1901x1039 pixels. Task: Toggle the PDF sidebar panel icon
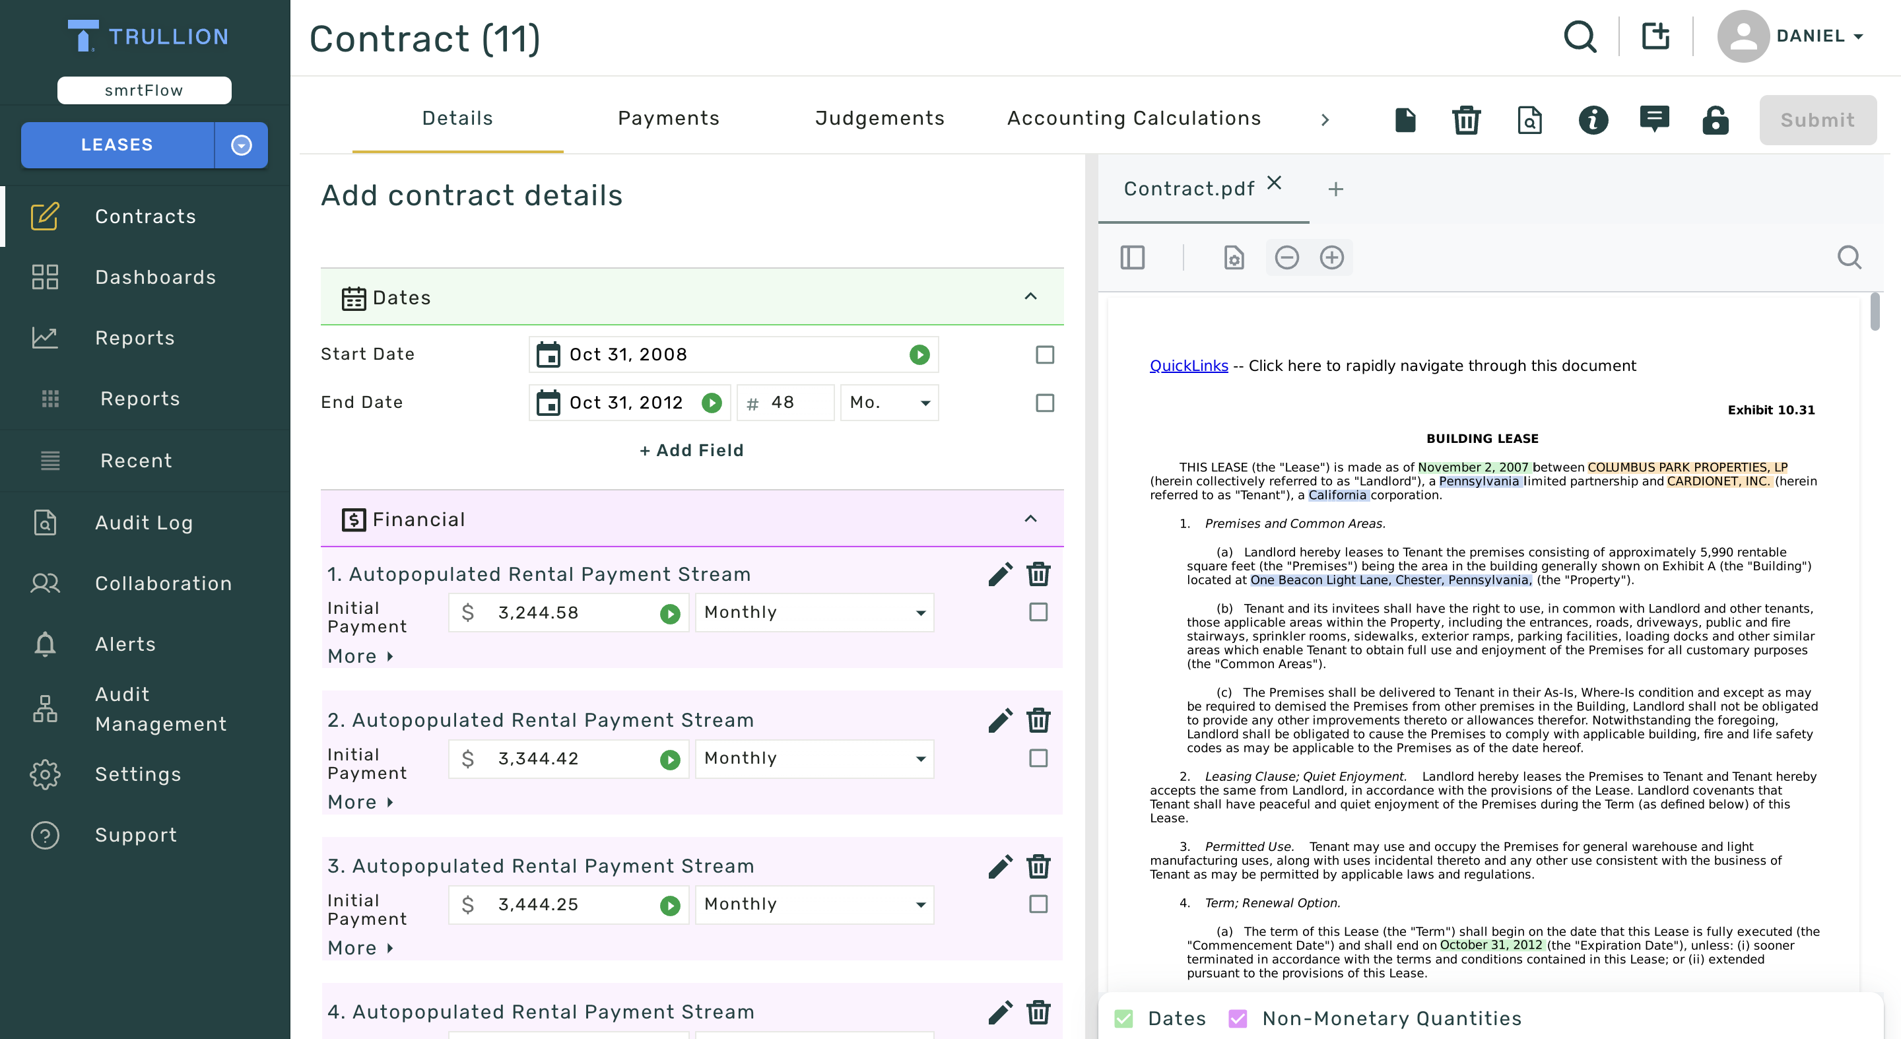(x=1133, y=257)
